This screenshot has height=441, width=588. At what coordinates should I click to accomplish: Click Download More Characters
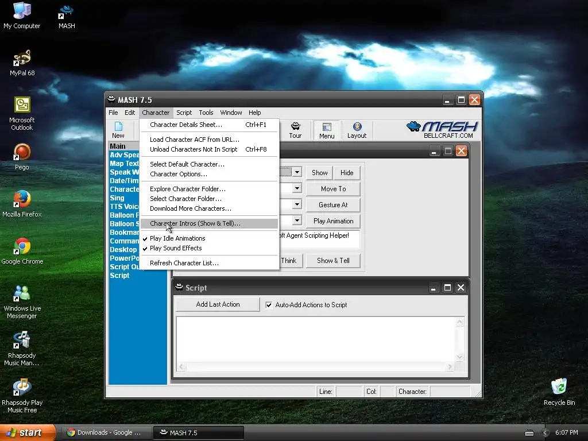[x=209, y=208]
